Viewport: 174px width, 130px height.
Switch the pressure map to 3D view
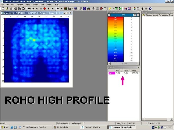(62, 8)
